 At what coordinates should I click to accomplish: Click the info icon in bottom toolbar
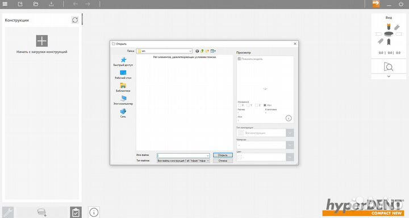pos(94,212)
